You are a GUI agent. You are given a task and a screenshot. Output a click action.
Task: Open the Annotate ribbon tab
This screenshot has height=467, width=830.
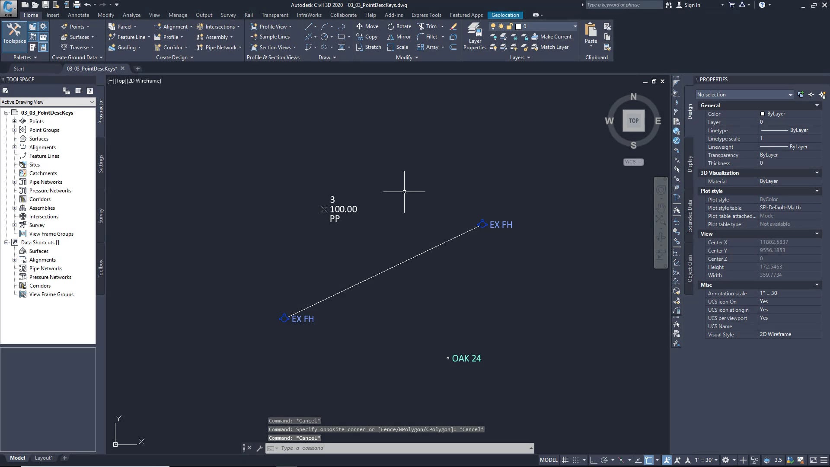point(78,15)
